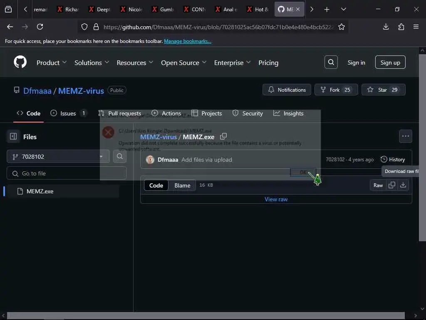List all tabs with the dropdown chevron
This screenshot has height=320, width=426.
coord(343,10)
